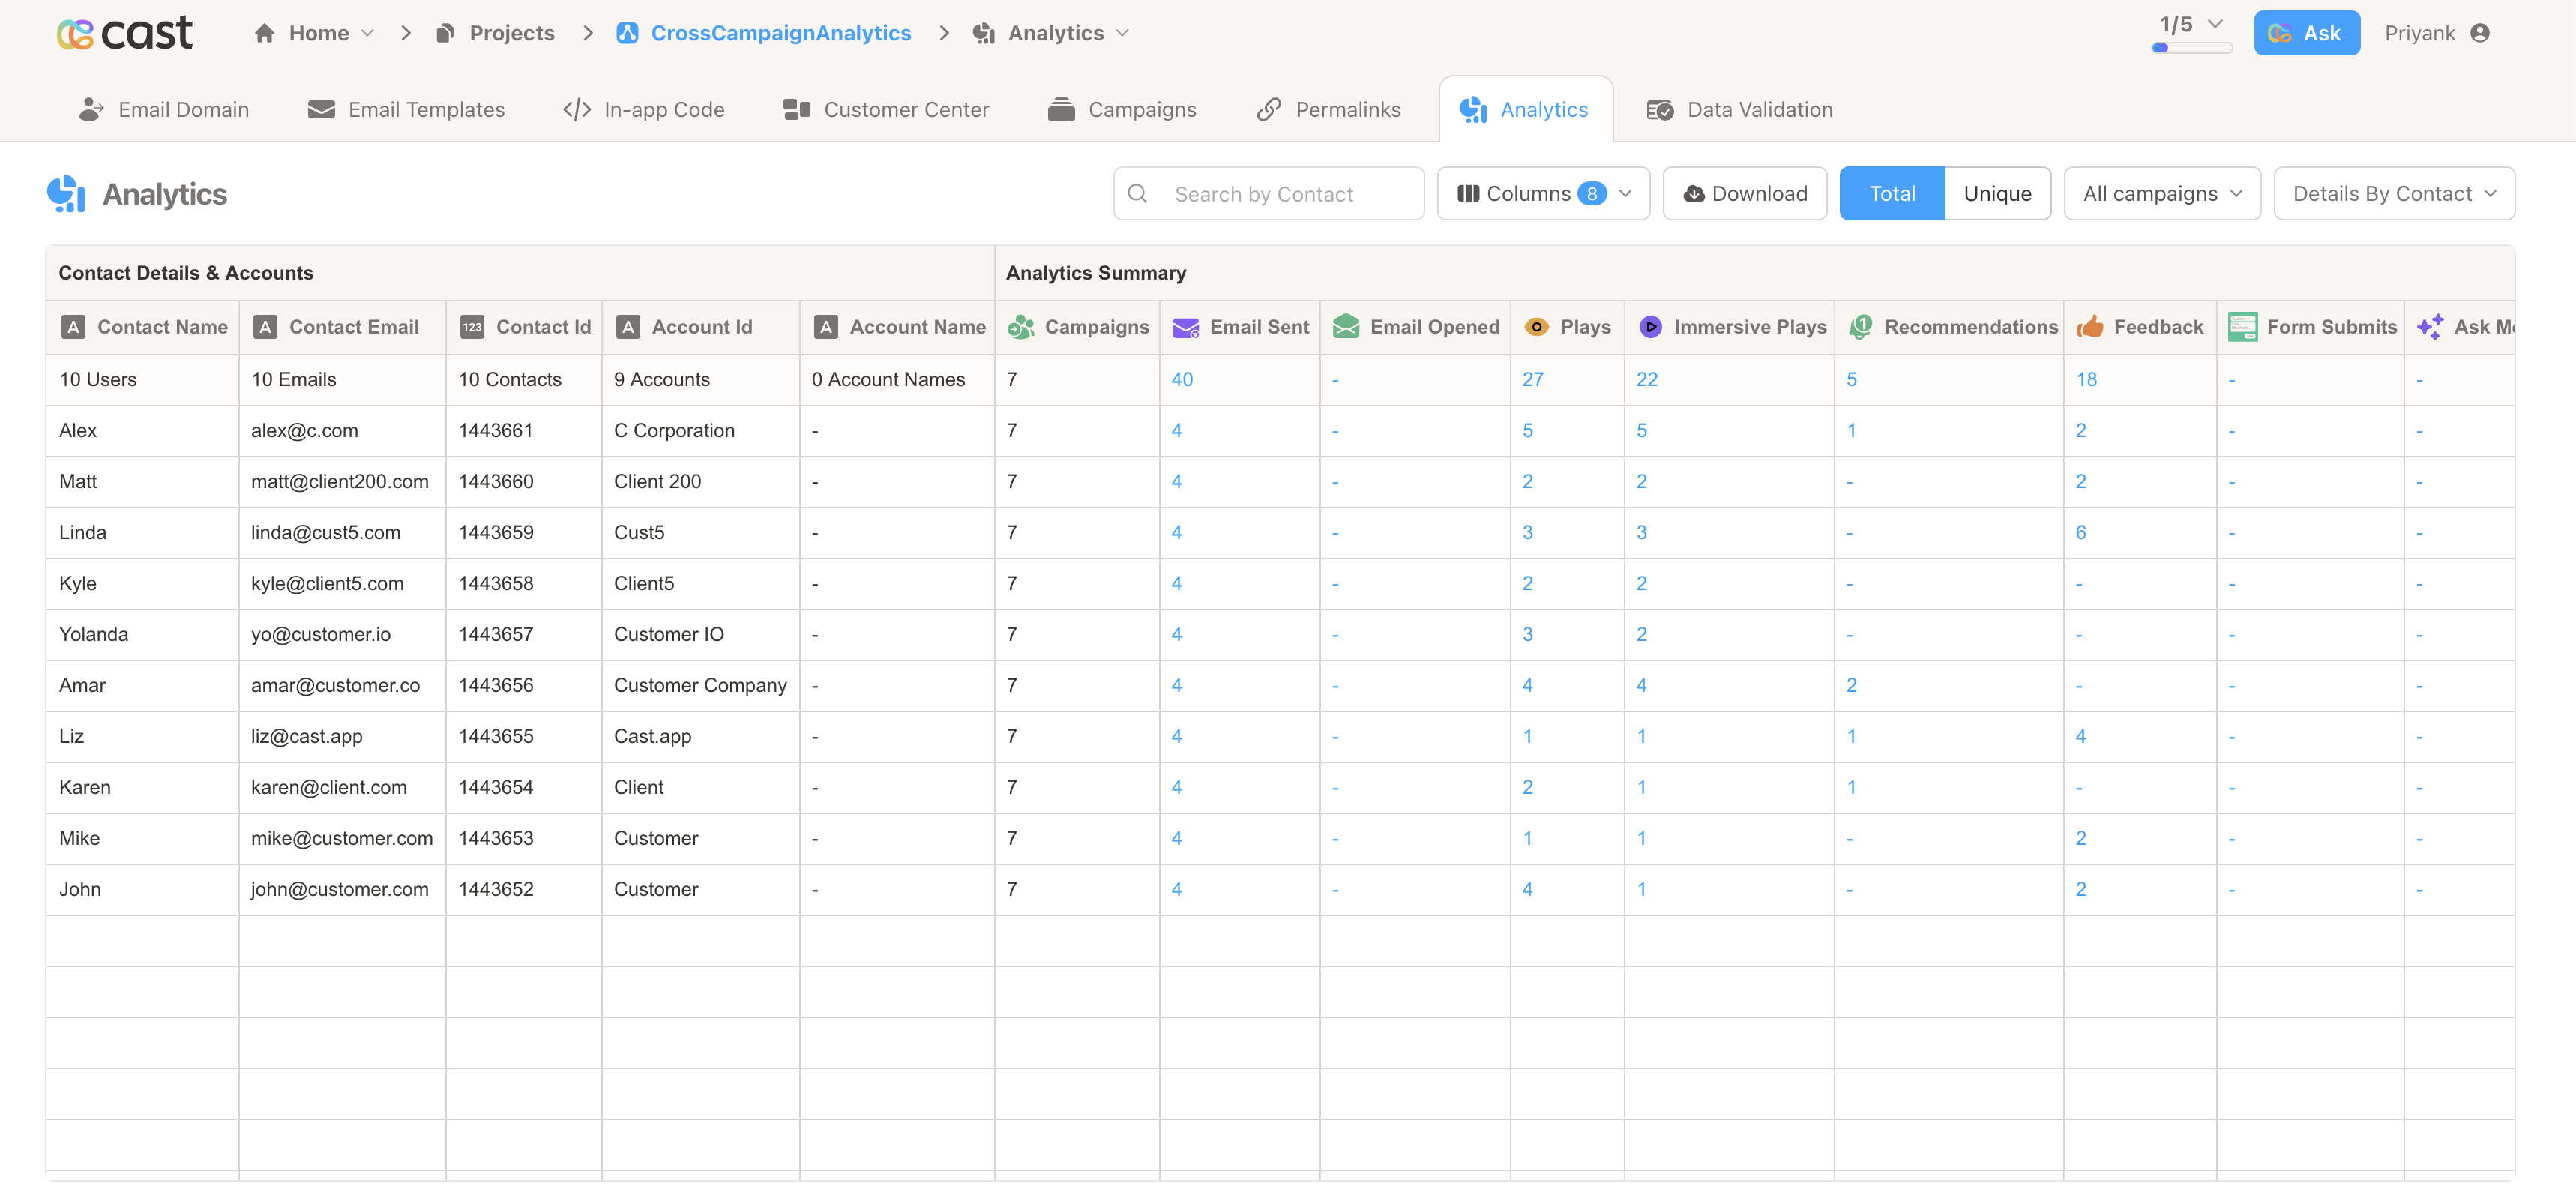Click the Home house icon
The width and height of the screenshot is (2576, 1186).
click(x=264, y=33)
